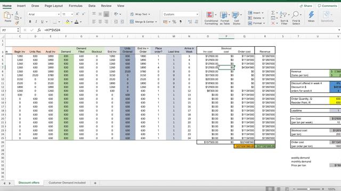Click the insert function fx icon
This screenshot has width=341, height=191.
[39, 30]
